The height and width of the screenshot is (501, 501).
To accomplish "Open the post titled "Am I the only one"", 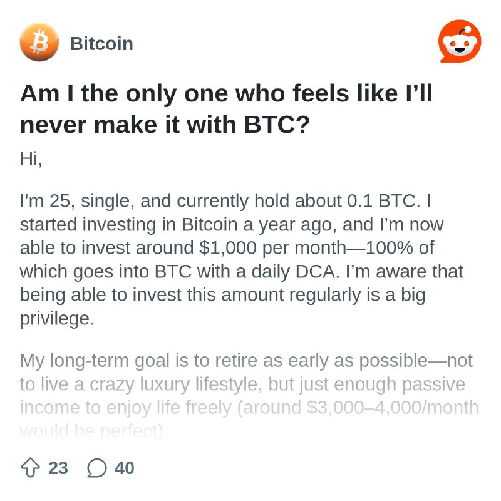I will (x=226, y=109).
